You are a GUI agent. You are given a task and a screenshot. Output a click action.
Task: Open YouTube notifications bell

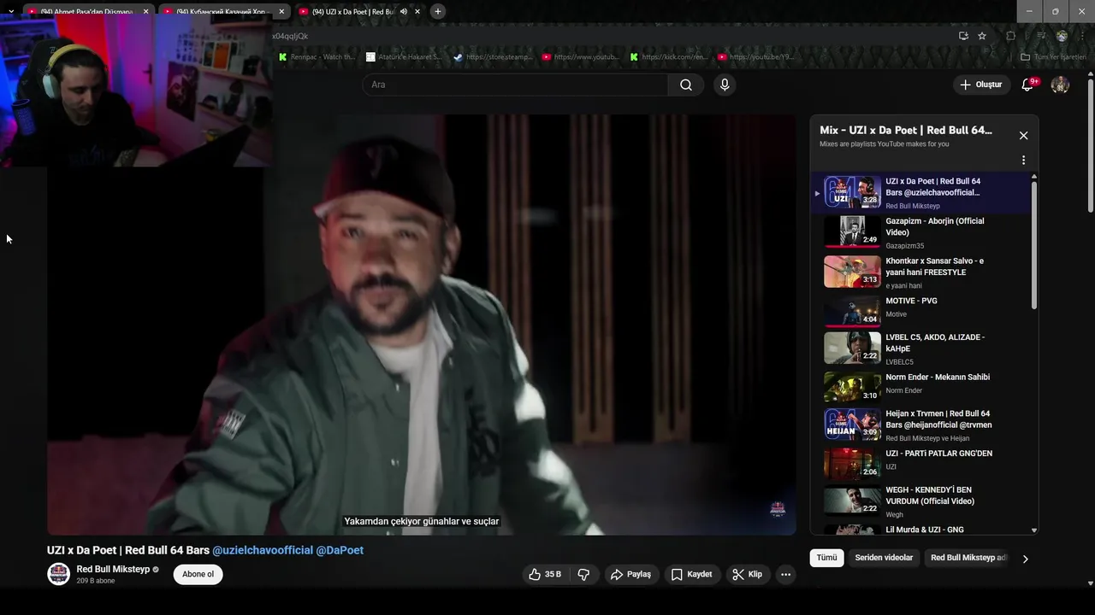(1028, 85)
